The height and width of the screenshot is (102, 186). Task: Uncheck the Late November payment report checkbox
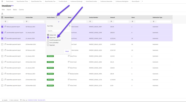click(x=2, y=33)
